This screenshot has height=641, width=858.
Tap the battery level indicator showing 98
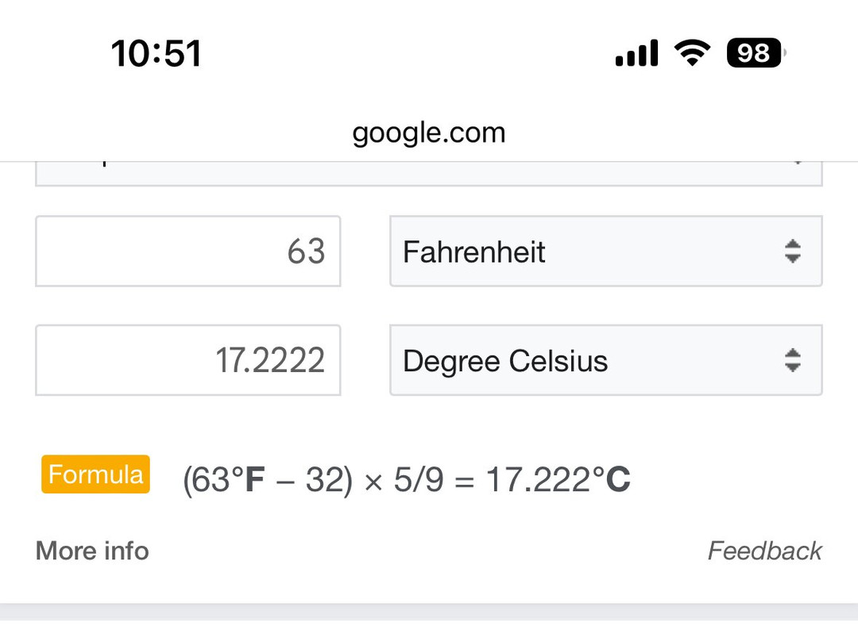pyautogui.click(x=754, y=53)
